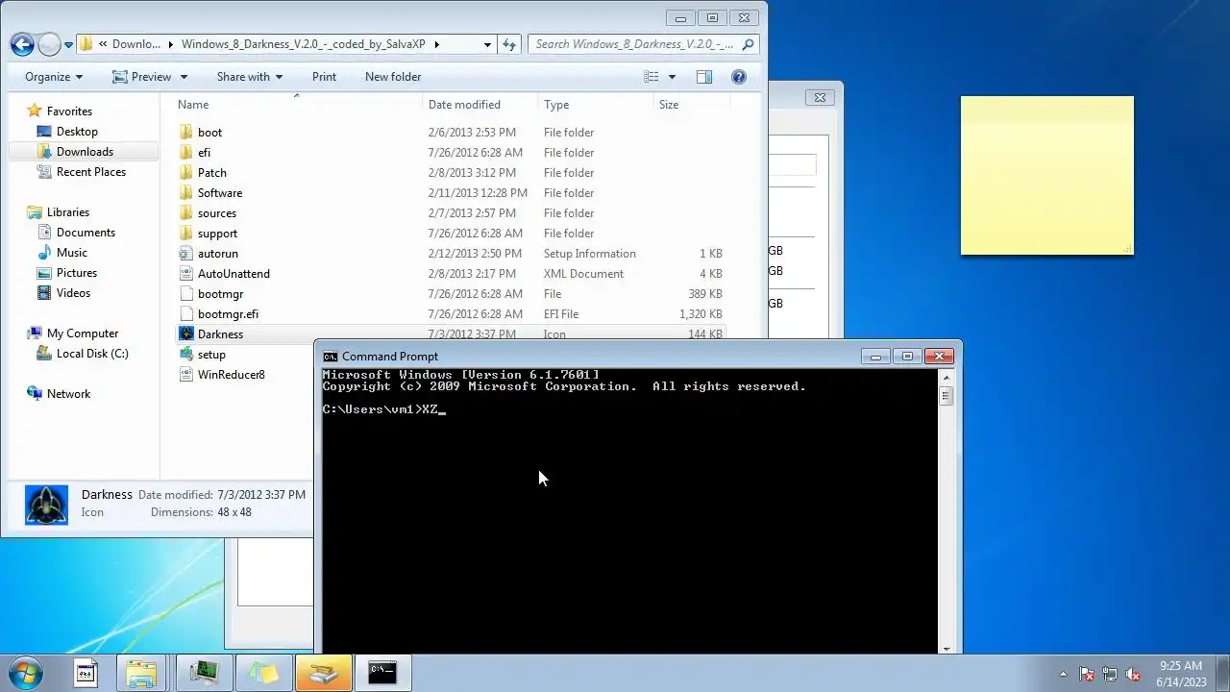Select the autorun setup information file icon
Screen dimensions: 1230x692
click(186, 254)
